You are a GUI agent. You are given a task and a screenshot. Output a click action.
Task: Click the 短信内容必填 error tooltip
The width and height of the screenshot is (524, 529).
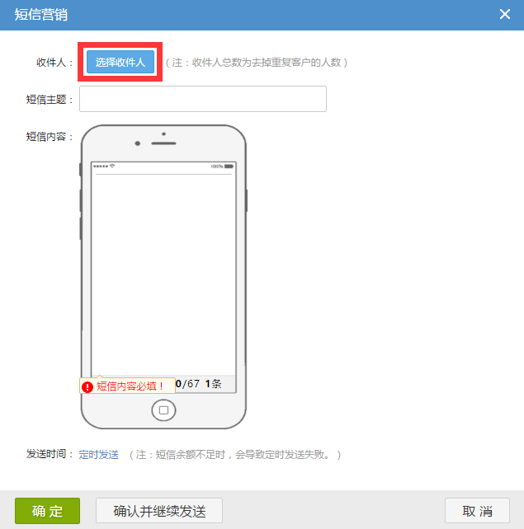pyautogui.click(x=127, y=386)
